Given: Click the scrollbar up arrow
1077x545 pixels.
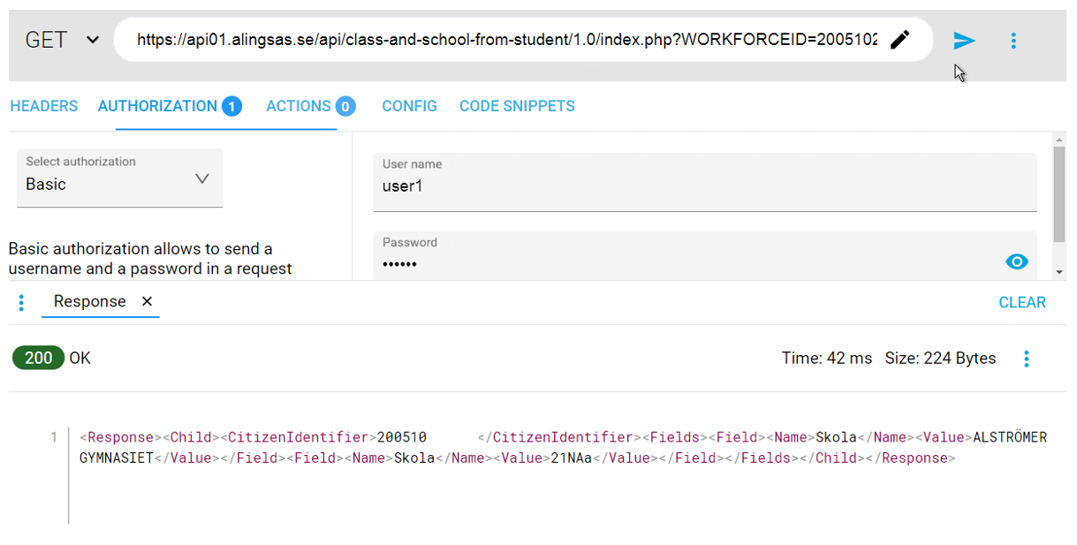Looking at the screenshot, I should (x=1059, y=140).
